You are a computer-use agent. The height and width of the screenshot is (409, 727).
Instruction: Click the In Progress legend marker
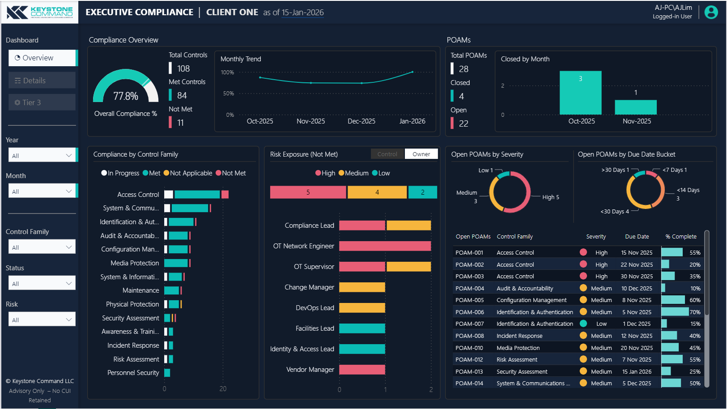point(104,173)
